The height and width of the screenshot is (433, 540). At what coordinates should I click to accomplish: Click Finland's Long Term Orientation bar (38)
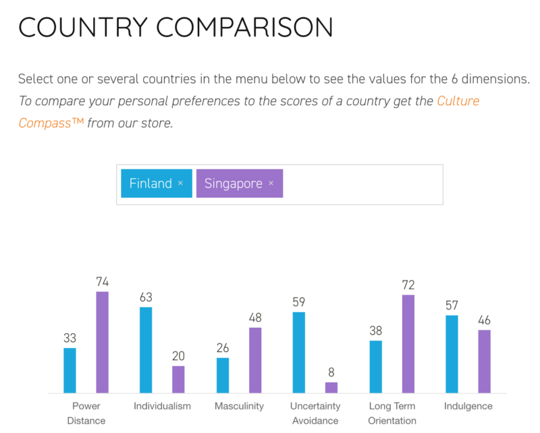pyautogui.click(x=376, y=367)
